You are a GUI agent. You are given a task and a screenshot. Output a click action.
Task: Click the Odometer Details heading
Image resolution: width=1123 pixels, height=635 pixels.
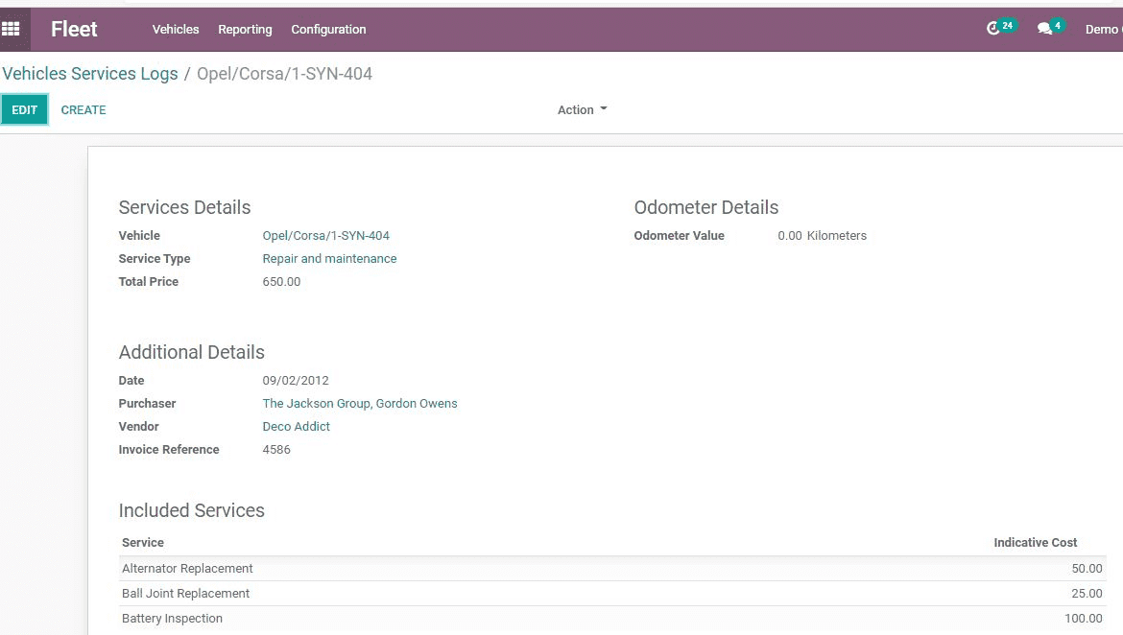(x=706, y=207)
